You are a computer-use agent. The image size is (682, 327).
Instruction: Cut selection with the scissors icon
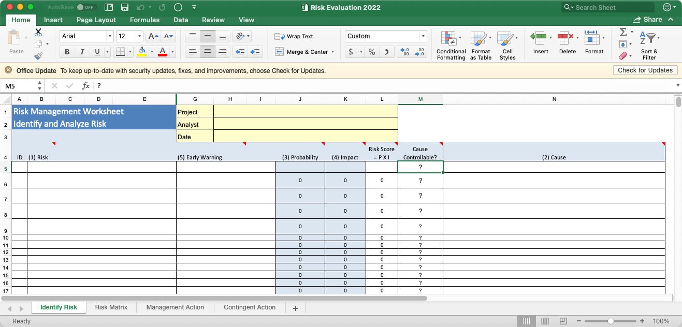tap(38, 32)
